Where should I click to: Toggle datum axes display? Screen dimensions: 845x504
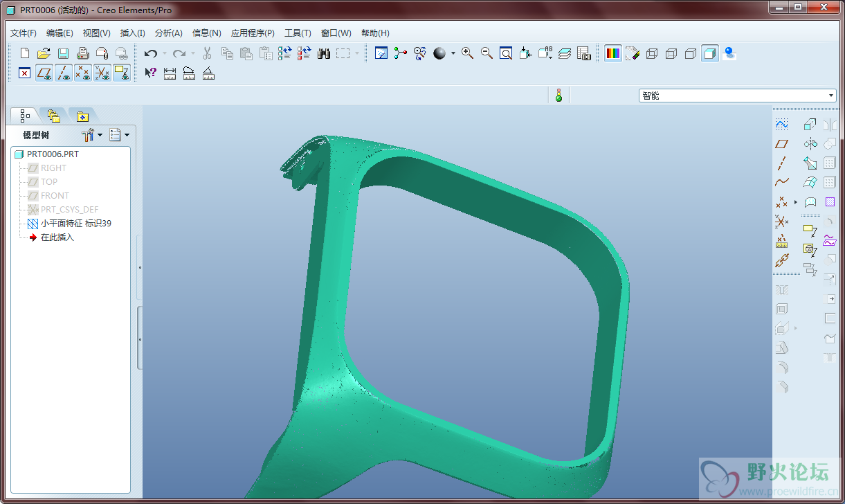pos(64,73)
